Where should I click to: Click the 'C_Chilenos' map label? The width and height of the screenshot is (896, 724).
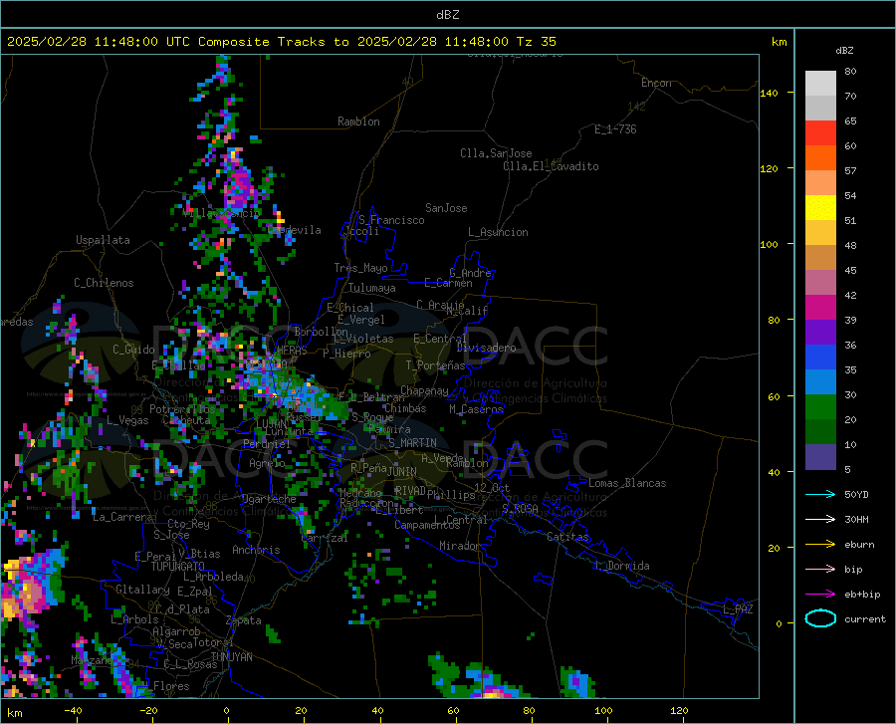[104, 283]
